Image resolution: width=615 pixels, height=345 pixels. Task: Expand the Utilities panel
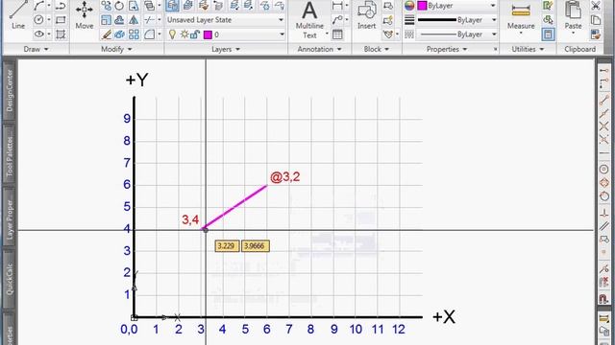pos(528,49)
